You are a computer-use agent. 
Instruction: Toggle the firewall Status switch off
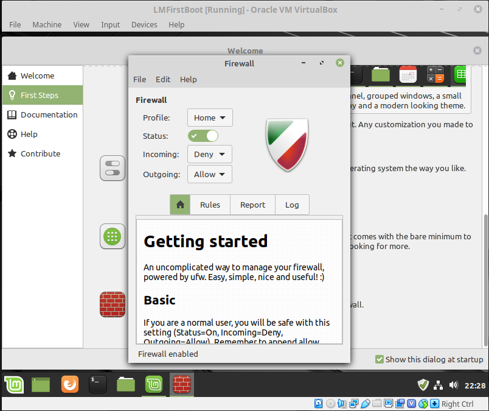203,136
